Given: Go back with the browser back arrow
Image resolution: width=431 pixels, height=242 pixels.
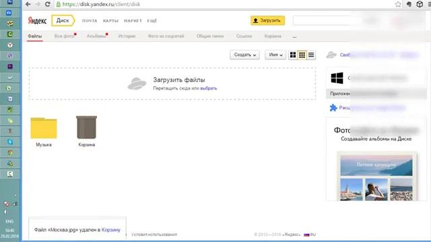Looking at the screenshot, I should tap(28, 4).
